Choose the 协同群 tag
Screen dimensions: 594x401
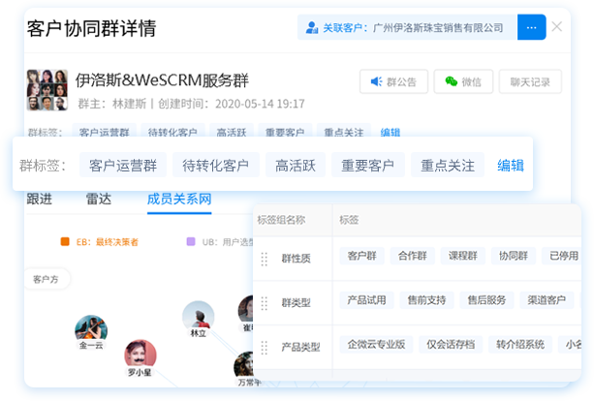pyautogui.click(x=514, y=256)
